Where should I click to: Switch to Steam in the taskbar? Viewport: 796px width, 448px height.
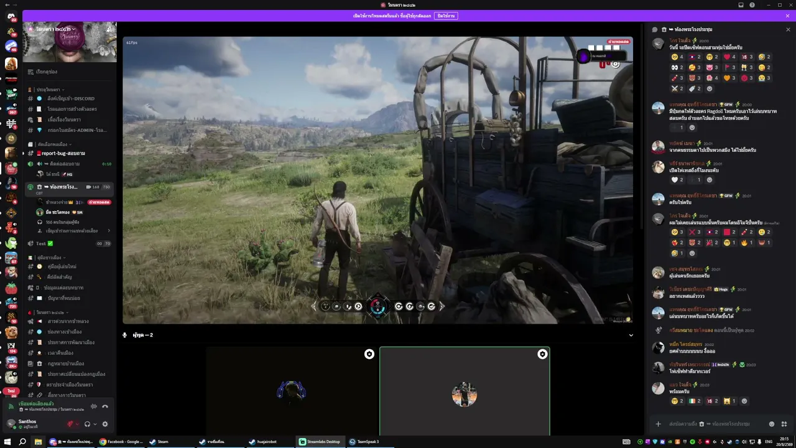pyautogui.click(x=170, y=442)
